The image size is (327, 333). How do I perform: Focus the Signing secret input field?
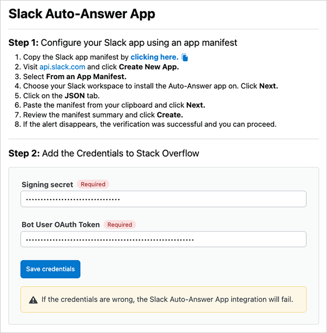pos(163,199)
